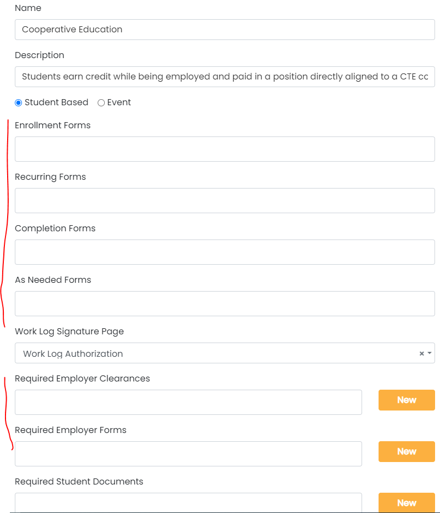
Task: Click the Enrollment Forms input box
Action: pyautogui.click(x=224, y=149)
